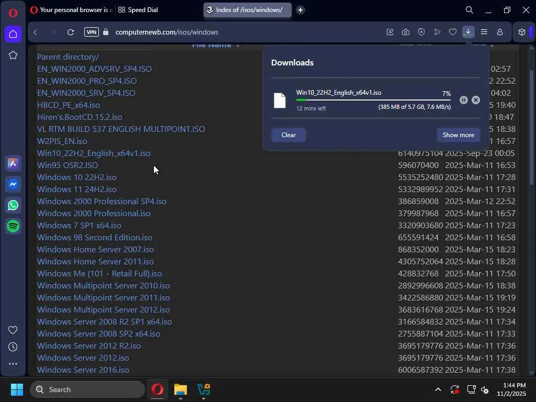Open Spotify in the sidebar
Image resolution: width=536 pixels, height=402 pixels.
pyautogui.click(x=13, y=226)
